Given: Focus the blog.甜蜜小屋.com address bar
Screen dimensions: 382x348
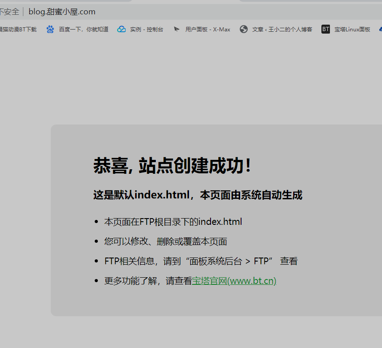Looking at the screenshot, I should [62, 12].
